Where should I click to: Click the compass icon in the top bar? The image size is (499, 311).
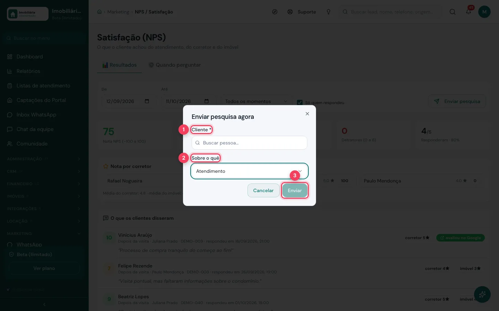click(275, 12)
